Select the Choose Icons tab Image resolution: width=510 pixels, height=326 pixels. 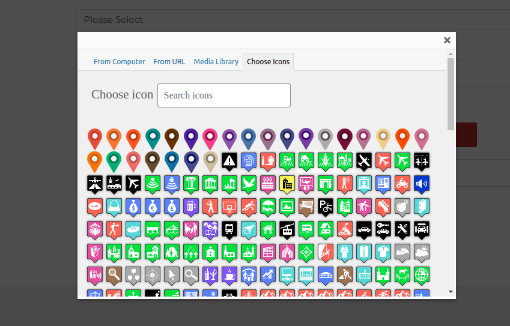click(268, 61)
